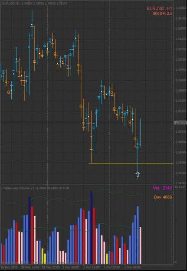
Task: Click the 1.34285 price axis label
Action: tap(180, 183)
